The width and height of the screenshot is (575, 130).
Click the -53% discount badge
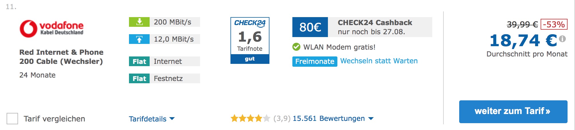tap(554, 25)
